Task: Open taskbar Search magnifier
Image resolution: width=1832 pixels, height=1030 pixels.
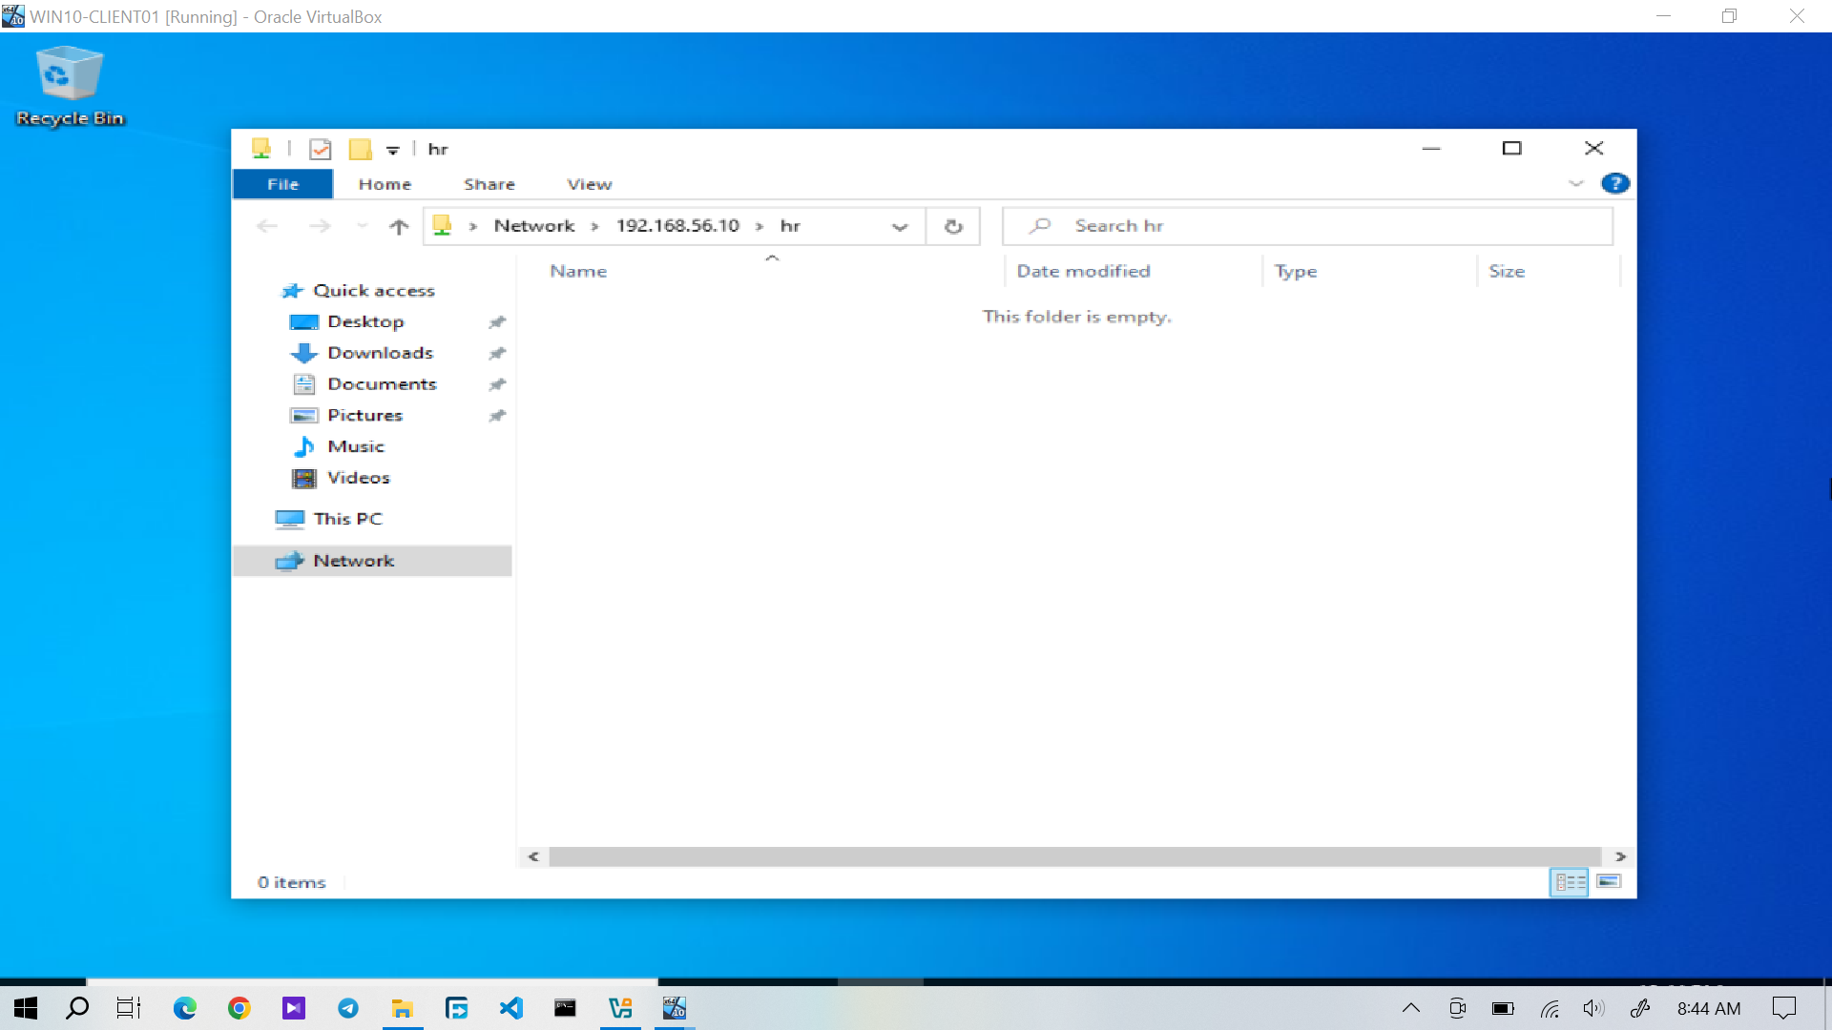Action: [77, 1008]
